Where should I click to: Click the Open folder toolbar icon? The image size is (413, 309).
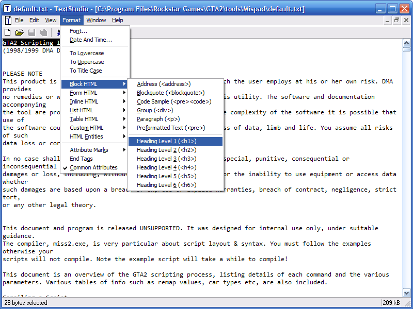pyautogui.click(x=19, y=32)
